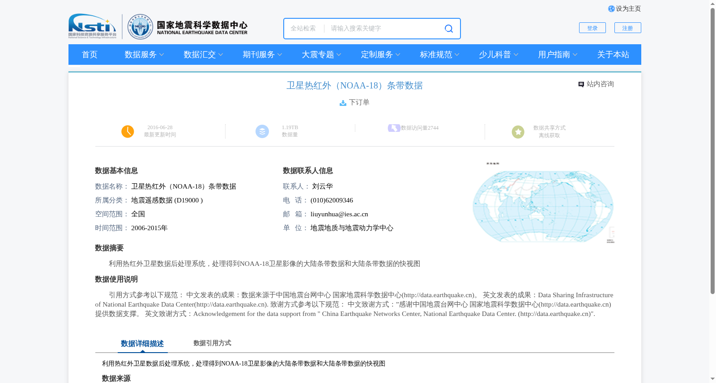Image resolution: width=716 pixels, height=383 pixels.
Task: Click 地震地质与地震动力学中心 organization text
Action: point(352,228)
